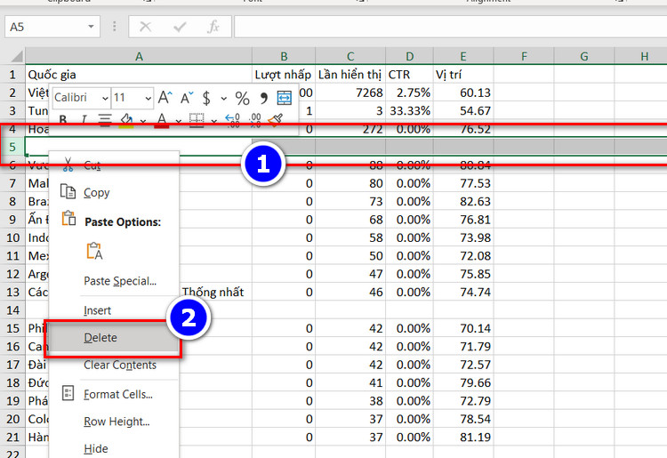Click cell with value 7268
Viewport: 667px width, 458px height.
(x=350, y=92)
